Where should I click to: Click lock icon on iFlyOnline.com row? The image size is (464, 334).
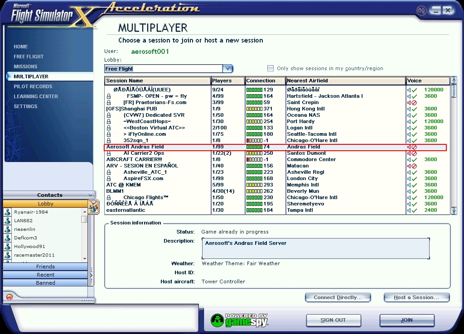[109, 134]
